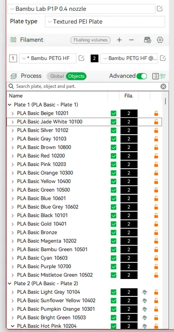Collapse PLA Basic Hot Pink 10204 object
This screenshot has height=332, width=174.
(13, 326)
